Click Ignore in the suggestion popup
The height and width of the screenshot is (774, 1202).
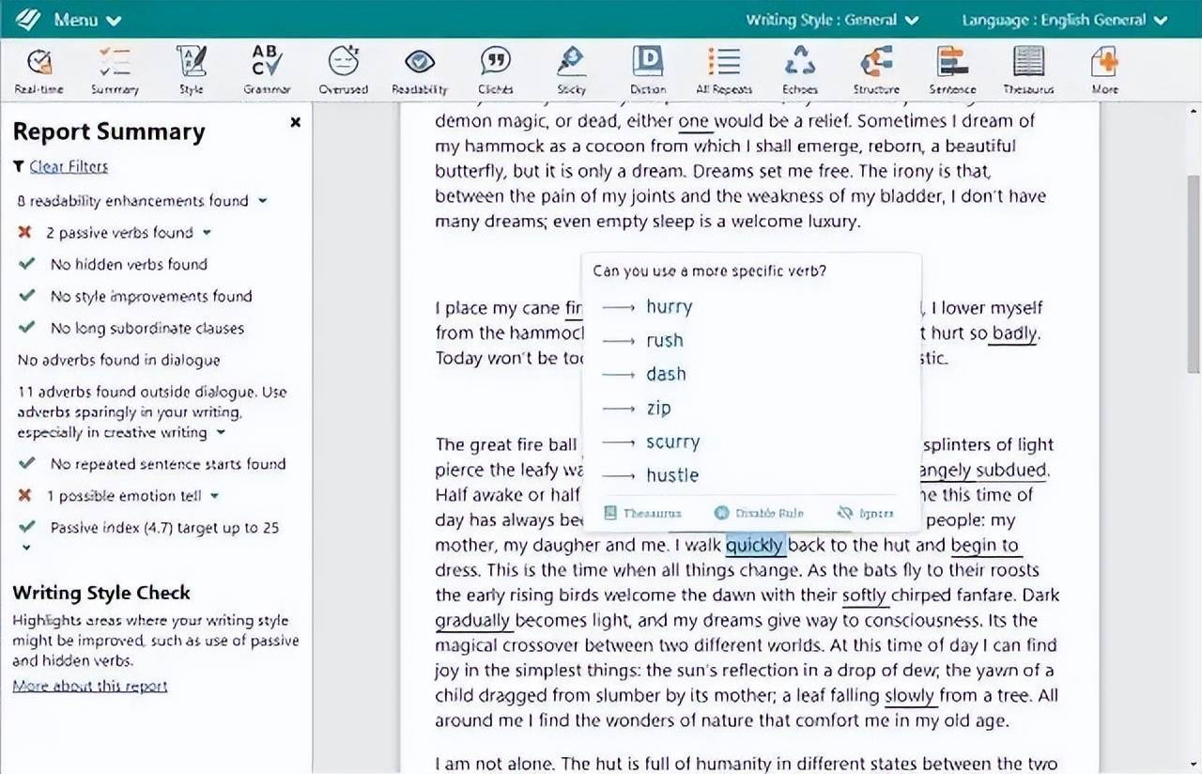pos(866,513)
